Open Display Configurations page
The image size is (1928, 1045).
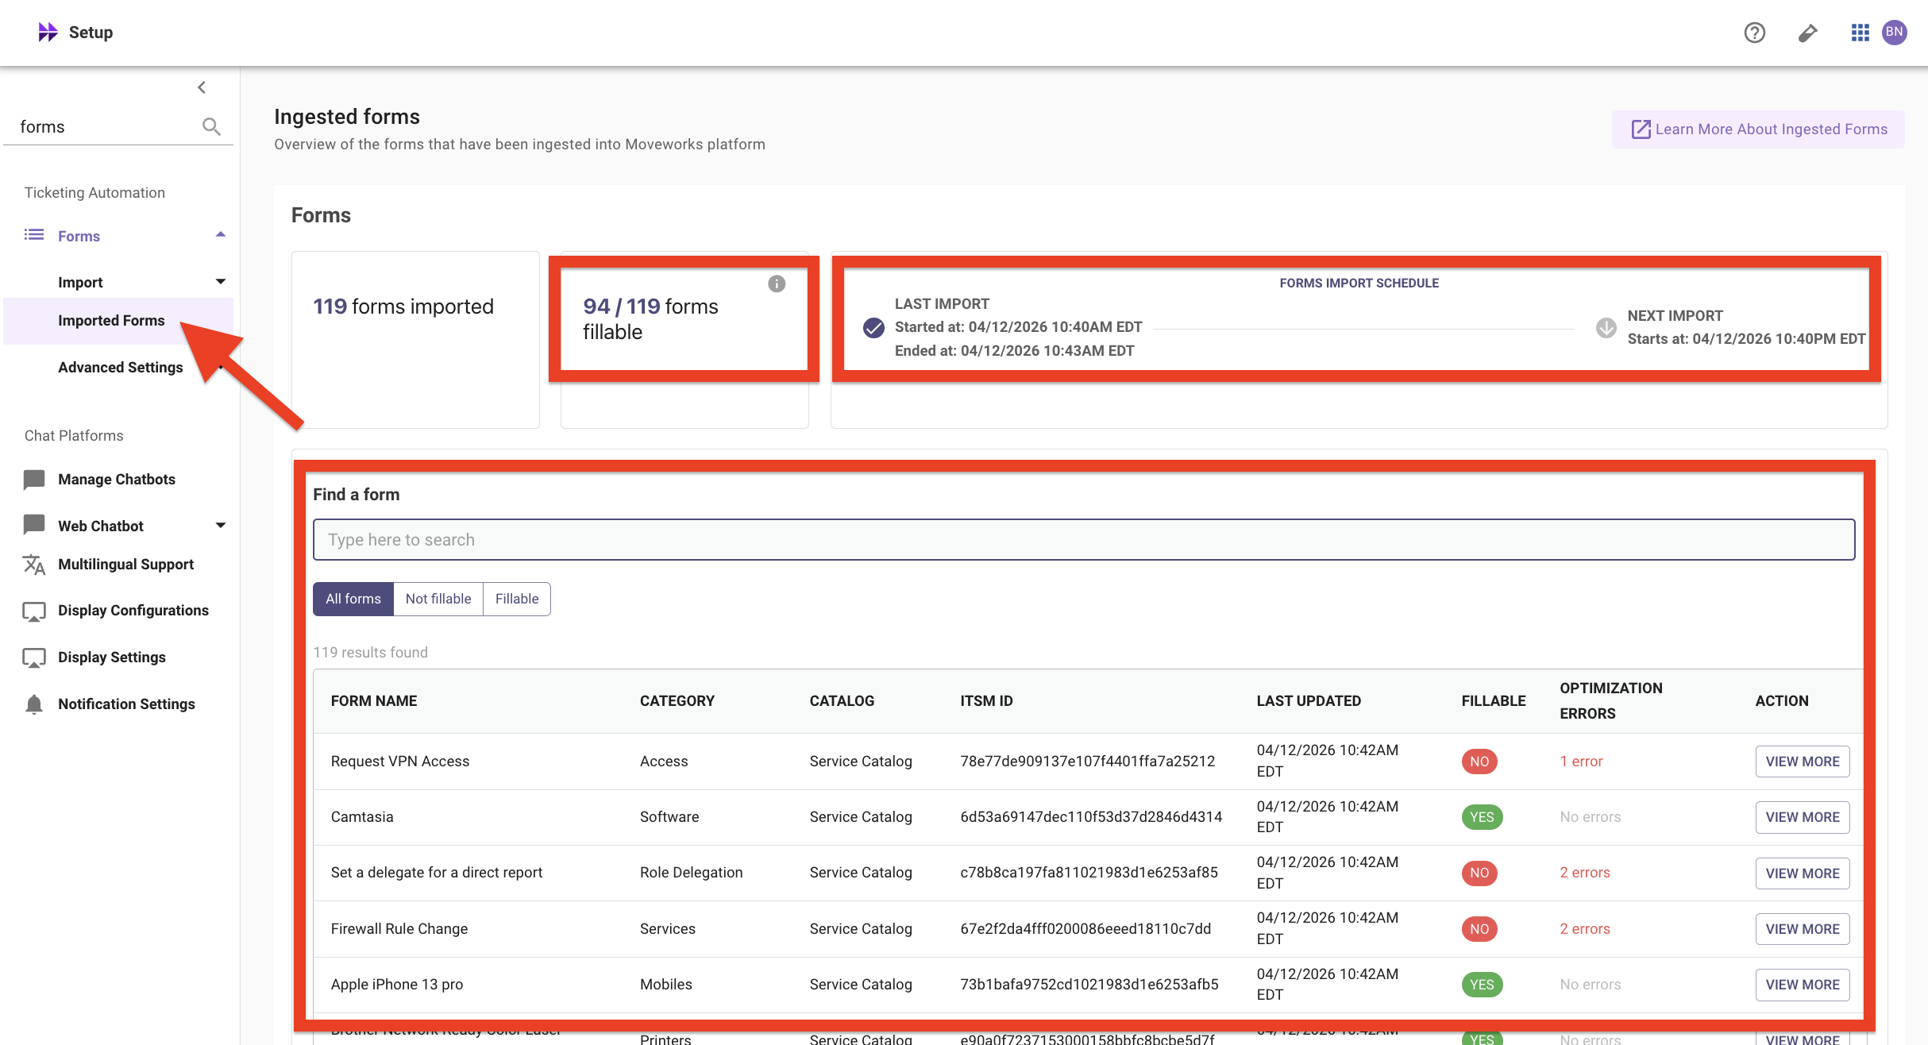[133, 611]
